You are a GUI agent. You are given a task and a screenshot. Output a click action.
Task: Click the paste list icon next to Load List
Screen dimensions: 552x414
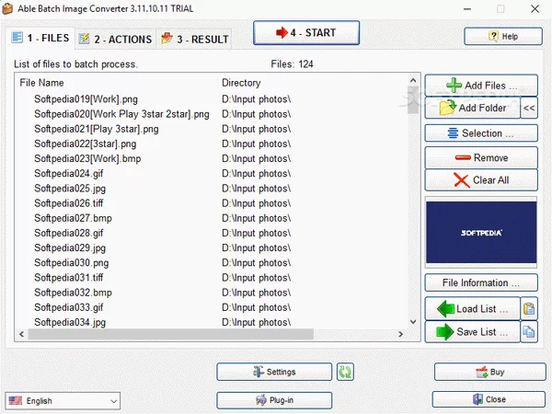tap(529, 308)
